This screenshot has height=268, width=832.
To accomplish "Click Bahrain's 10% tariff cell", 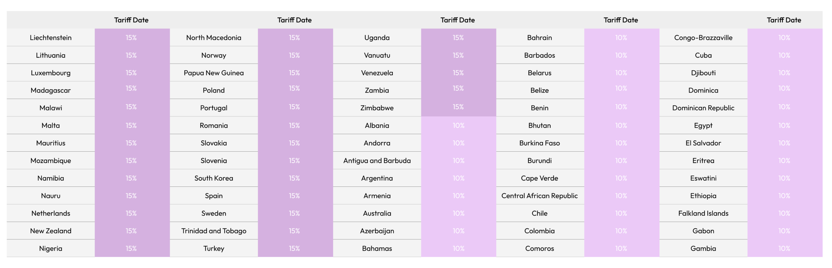I will tap(621, 38).
